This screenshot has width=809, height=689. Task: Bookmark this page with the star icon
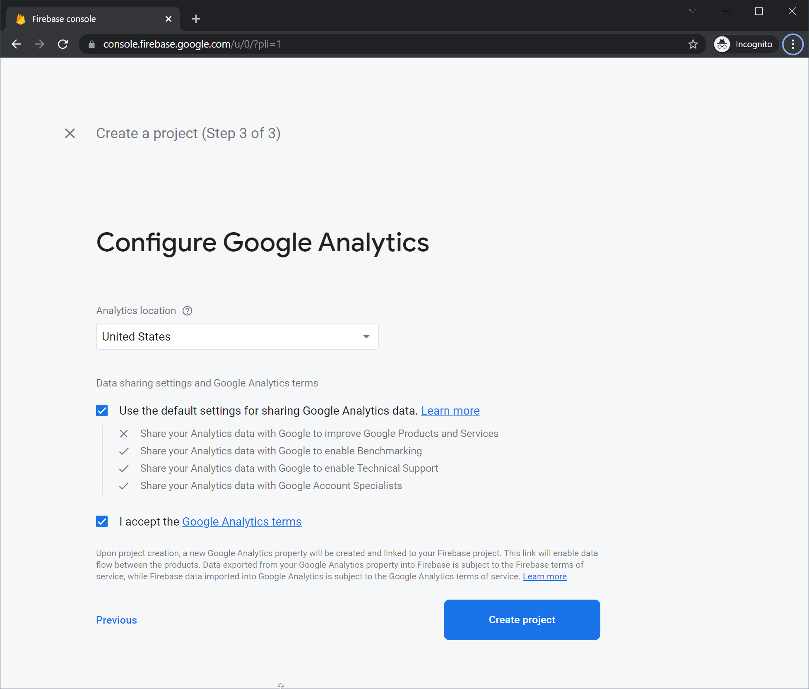(693, 44)
